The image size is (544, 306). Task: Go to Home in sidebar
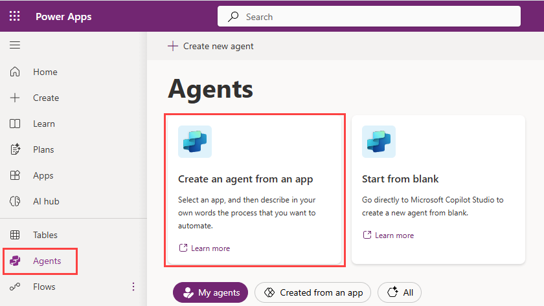tap(45, 72)
